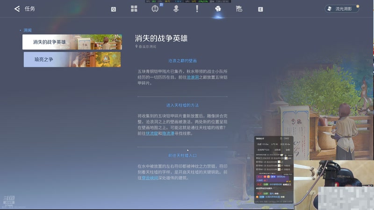Switch to the companion story bust tab
374x210 pixels.
coord(176,9)
